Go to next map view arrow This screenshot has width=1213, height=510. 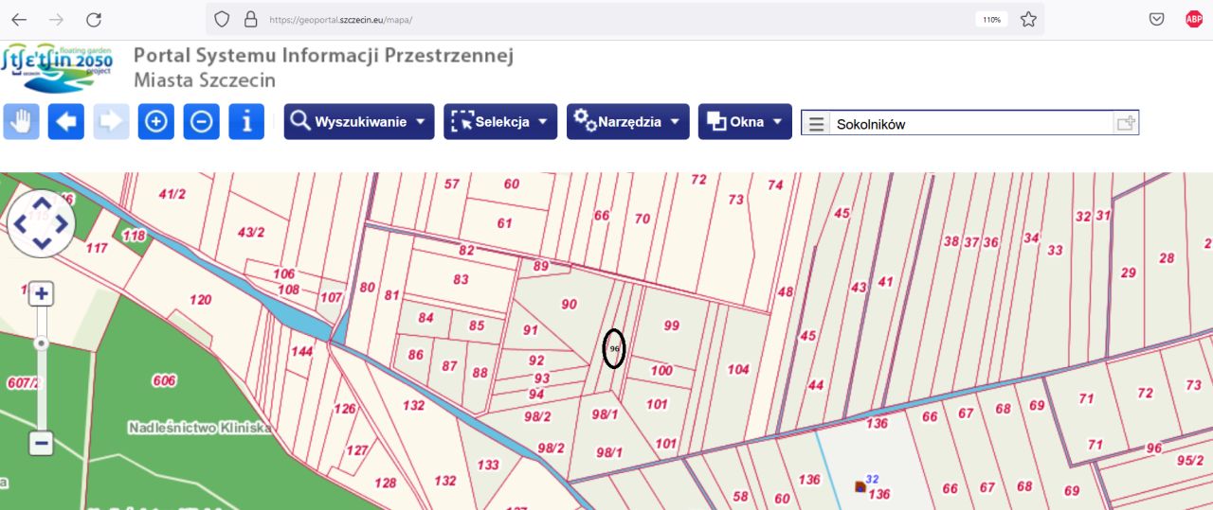111,121
